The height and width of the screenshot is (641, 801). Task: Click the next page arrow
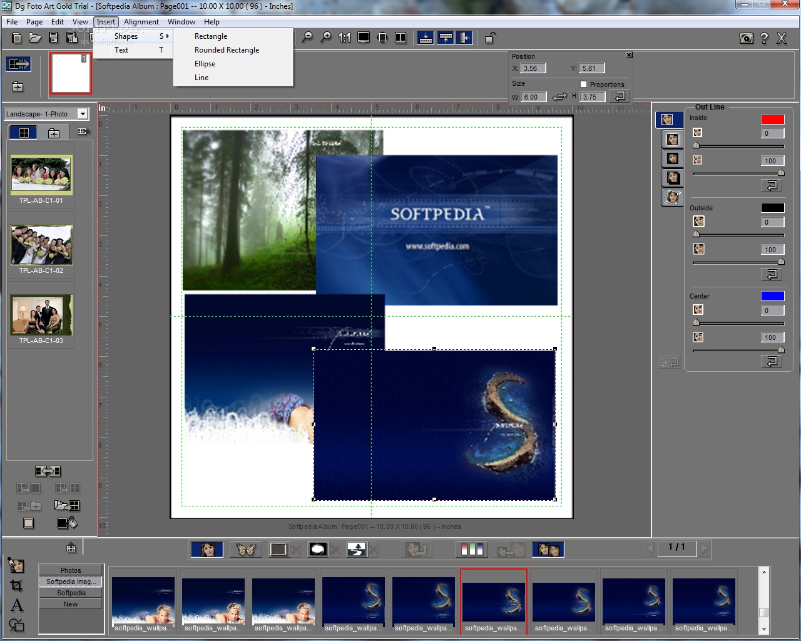coord(704,548)
